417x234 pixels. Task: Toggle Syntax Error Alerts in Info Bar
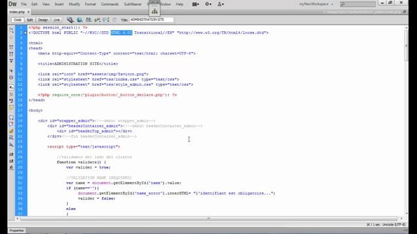[x=11, y=108]
